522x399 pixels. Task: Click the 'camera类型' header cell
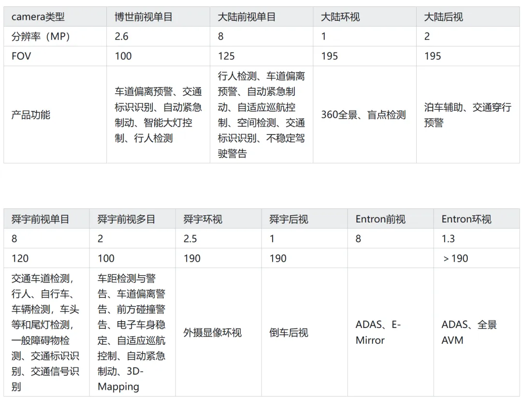click(x=55, y=16)
